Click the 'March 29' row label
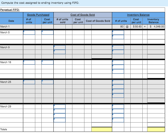 click(6, 107)
